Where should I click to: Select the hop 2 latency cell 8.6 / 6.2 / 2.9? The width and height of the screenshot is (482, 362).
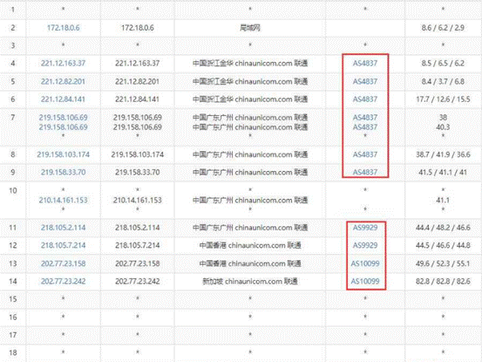tap(443, 28)
